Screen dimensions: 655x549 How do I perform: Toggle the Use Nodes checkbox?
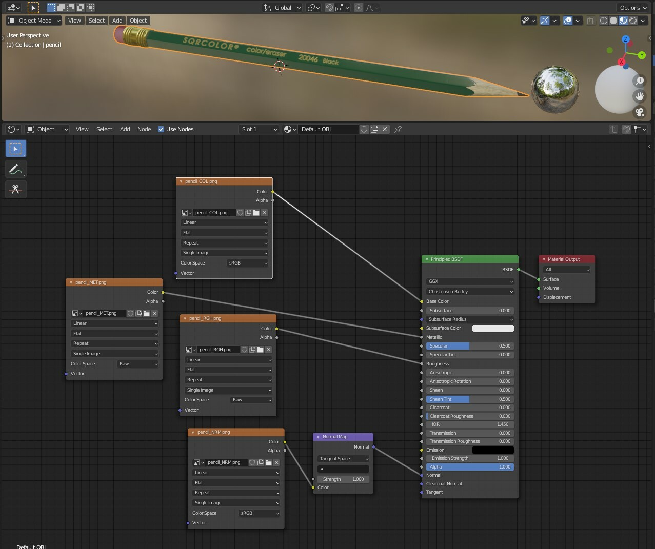[x=161, y=129]
